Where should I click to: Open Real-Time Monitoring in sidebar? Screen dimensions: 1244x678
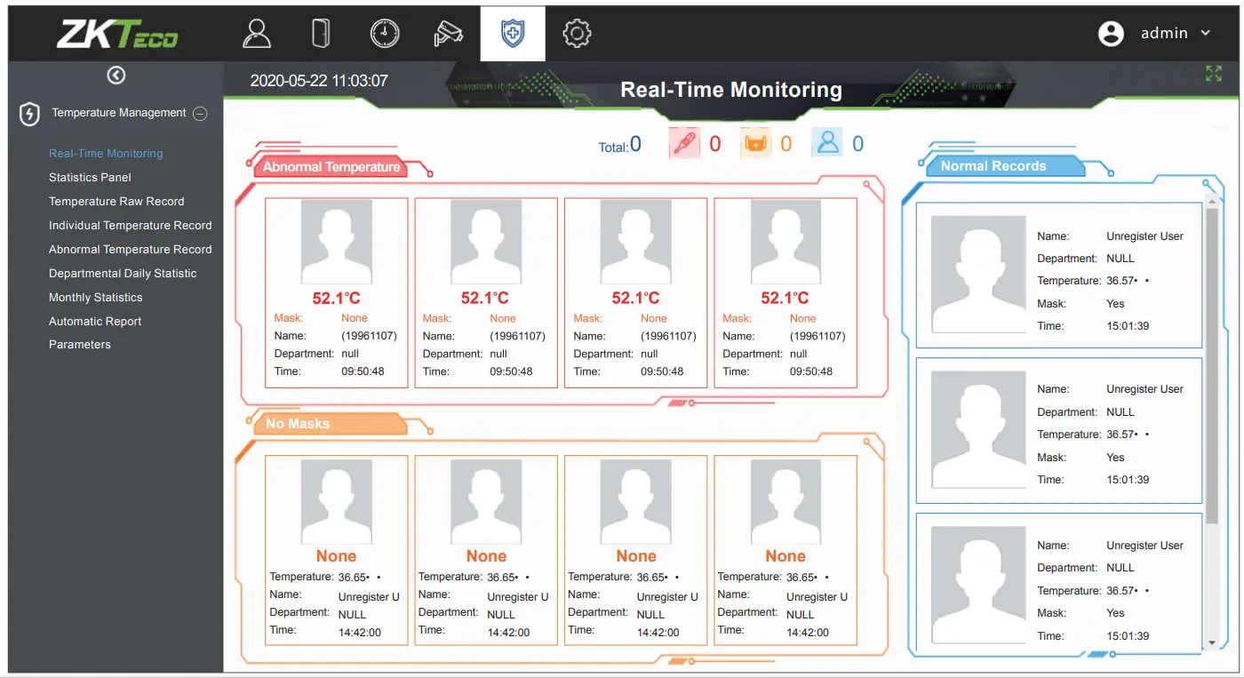click(106, 153)
